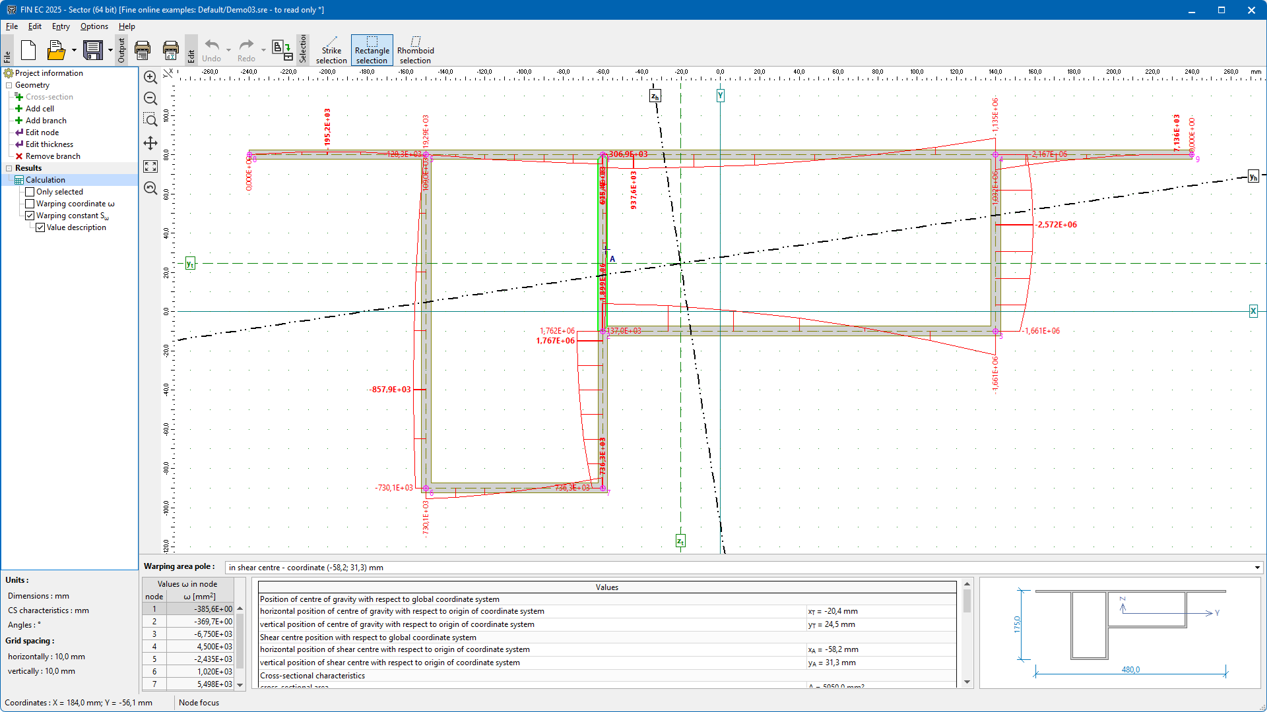Click the New file icon

click(x=28, y=50)
